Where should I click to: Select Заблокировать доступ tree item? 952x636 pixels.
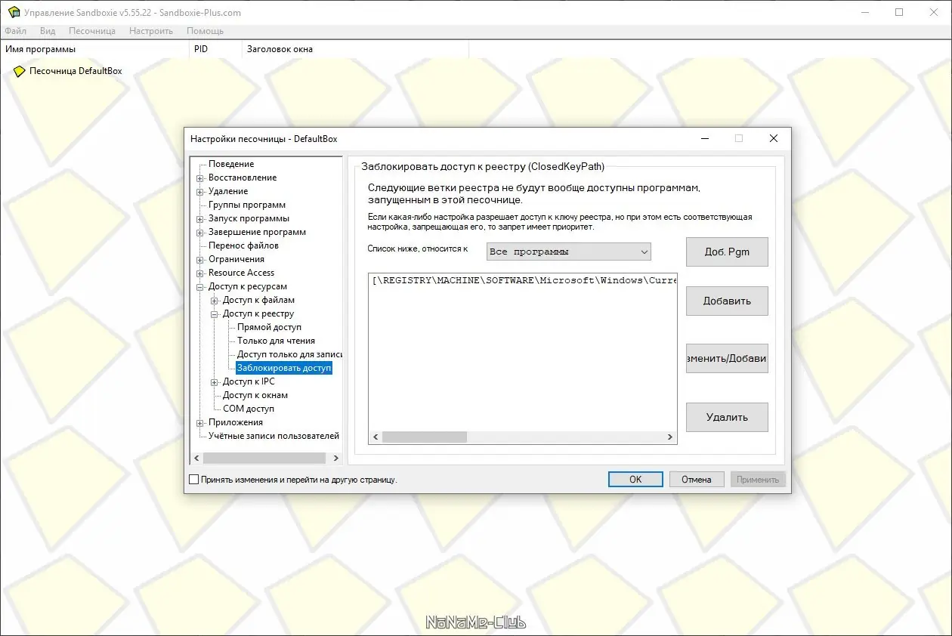click(284, 368)
